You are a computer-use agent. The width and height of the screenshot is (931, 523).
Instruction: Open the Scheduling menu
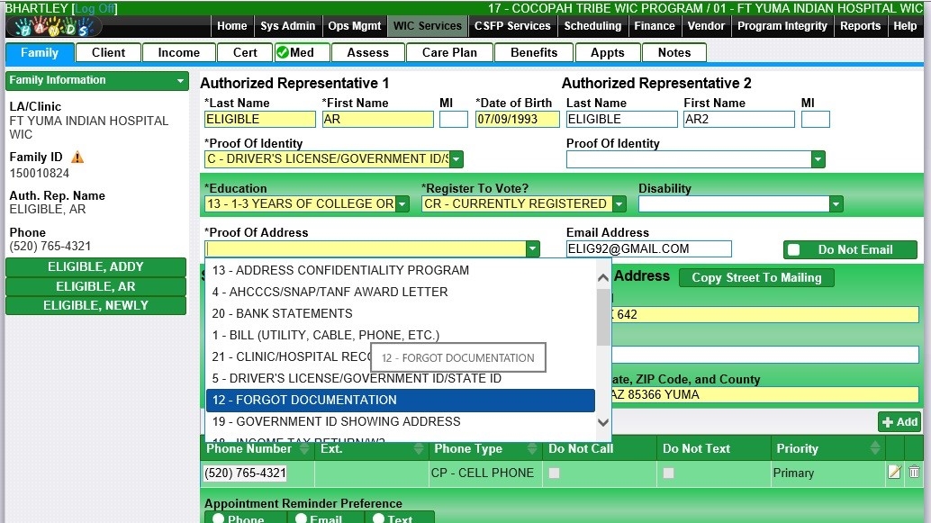(592, 26)
